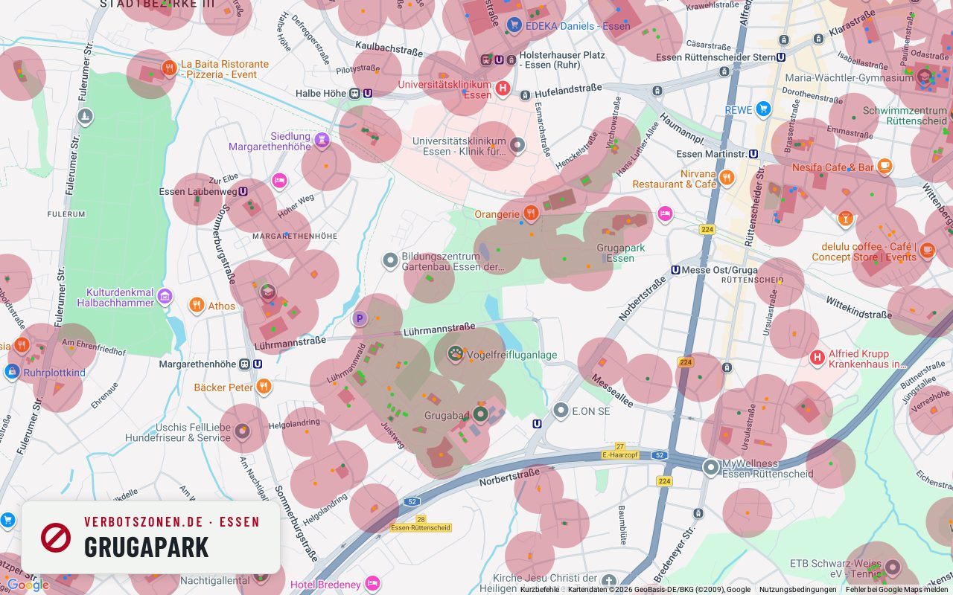Click Siedlung Margarethenhöhe purple landmark icon
This screenshot has width=953, height=595.
pyautogui.click(x=322, y=139)
